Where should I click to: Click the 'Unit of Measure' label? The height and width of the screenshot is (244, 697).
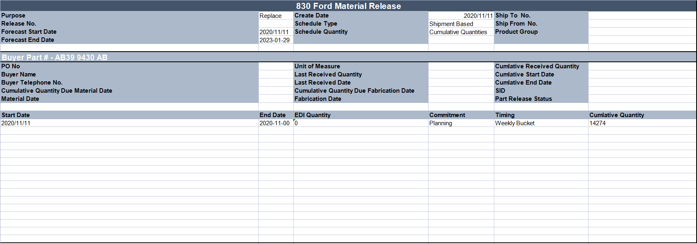[361, 66]
